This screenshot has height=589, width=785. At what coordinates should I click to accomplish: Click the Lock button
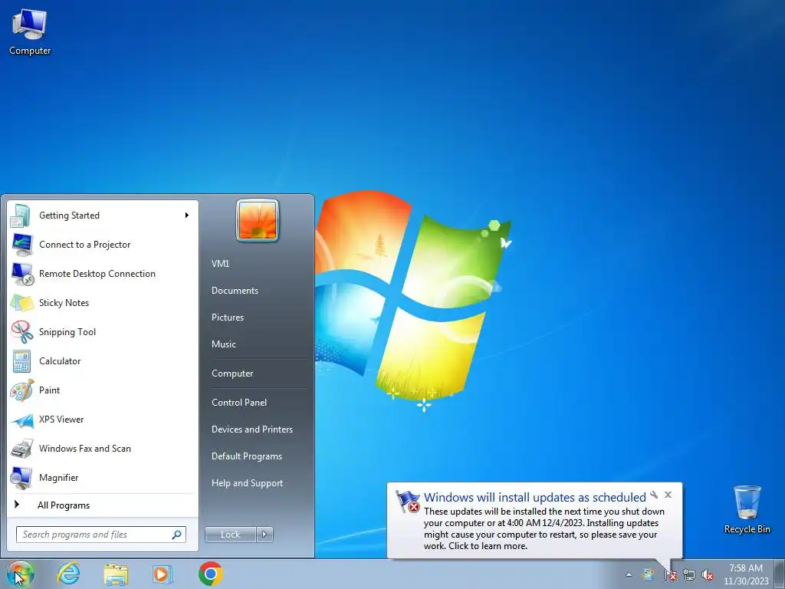230,535
